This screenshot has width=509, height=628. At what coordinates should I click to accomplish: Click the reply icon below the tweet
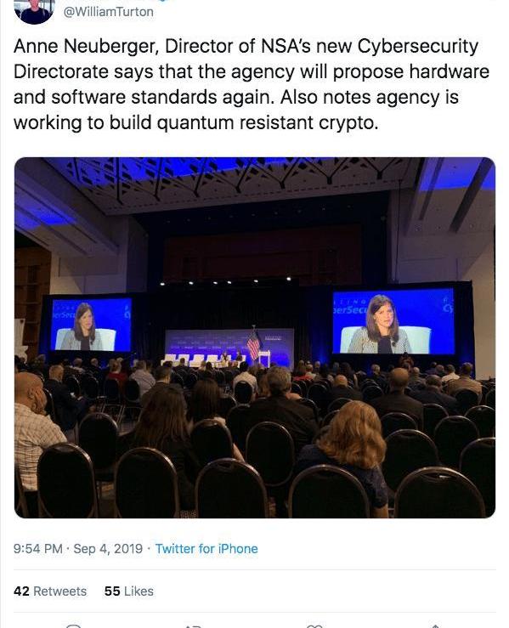click(x=74, y=625)
